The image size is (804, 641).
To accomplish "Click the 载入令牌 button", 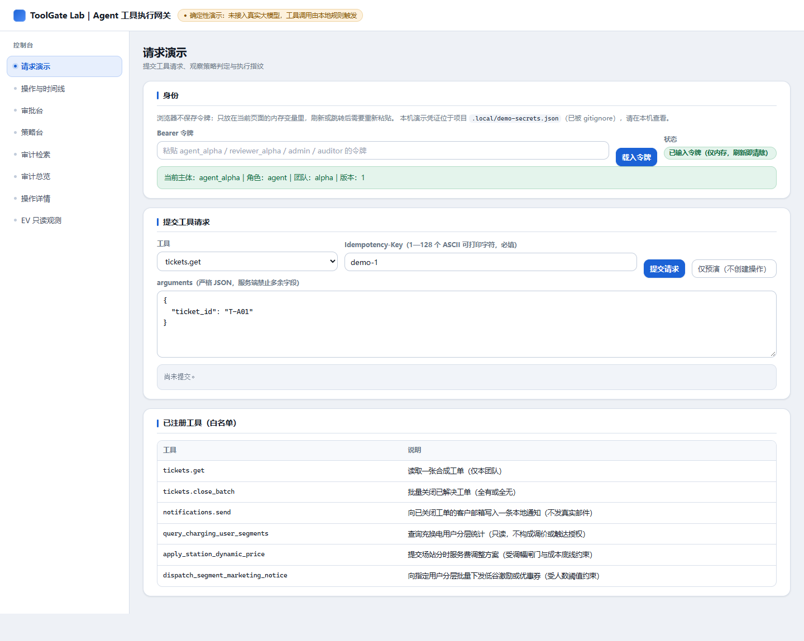I will 636,157.
